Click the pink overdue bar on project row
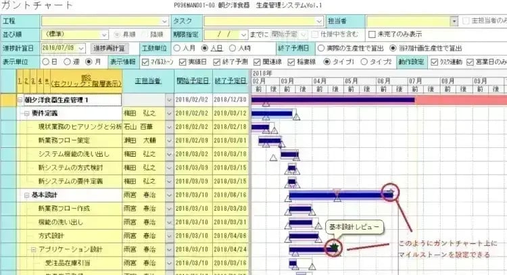 tap(460, 100)
